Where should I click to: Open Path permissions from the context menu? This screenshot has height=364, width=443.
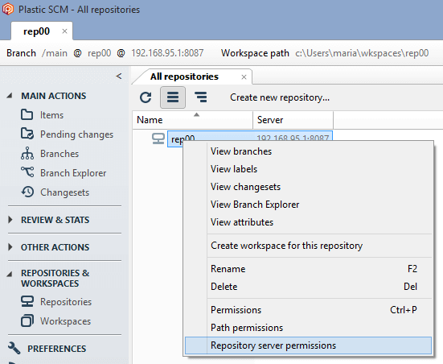pyautogui.click(x=308, y=328)
